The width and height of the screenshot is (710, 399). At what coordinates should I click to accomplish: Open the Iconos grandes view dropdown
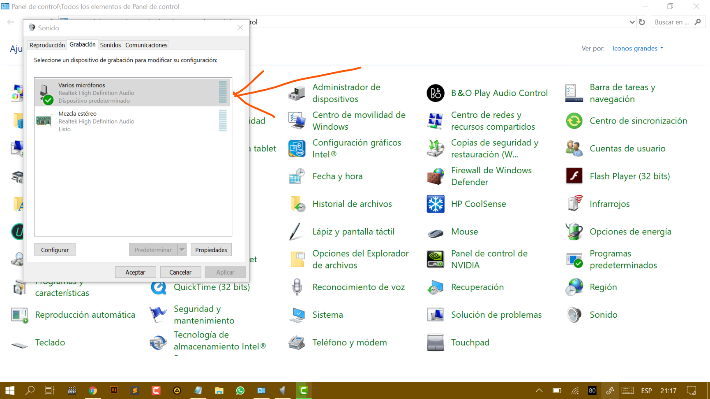click(637, 48)
